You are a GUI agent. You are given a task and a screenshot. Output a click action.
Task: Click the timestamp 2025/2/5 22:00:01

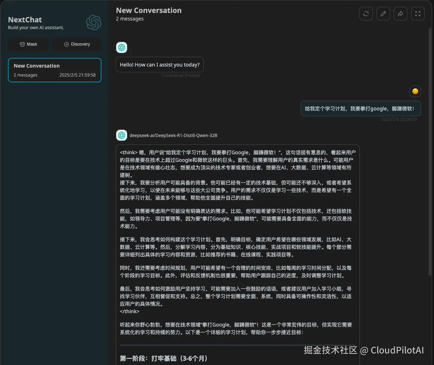tap(399, 119)
